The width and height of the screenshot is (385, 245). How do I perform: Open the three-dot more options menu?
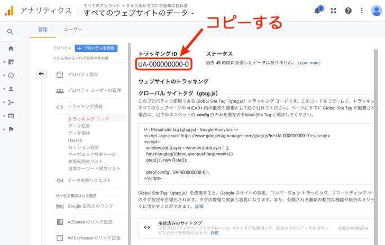[x=362, y=11]
